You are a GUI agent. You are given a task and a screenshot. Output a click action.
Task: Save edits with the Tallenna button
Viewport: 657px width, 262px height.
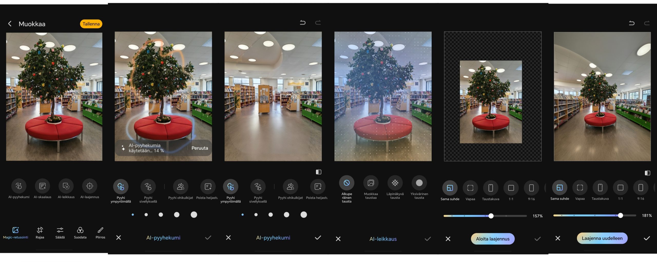[91, 24]
